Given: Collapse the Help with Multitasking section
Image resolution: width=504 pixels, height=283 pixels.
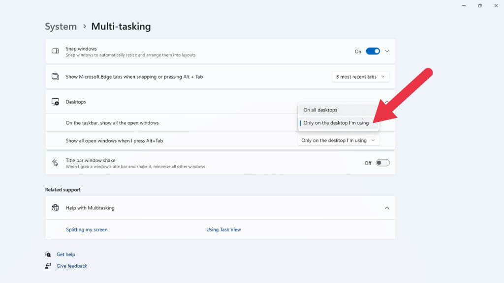Looking at the screenshot, I should pyautogui.click(x=387, y=208).
